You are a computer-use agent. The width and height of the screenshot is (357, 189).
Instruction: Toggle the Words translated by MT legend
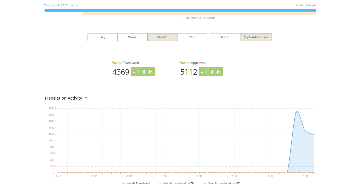[x=222, y=183]
